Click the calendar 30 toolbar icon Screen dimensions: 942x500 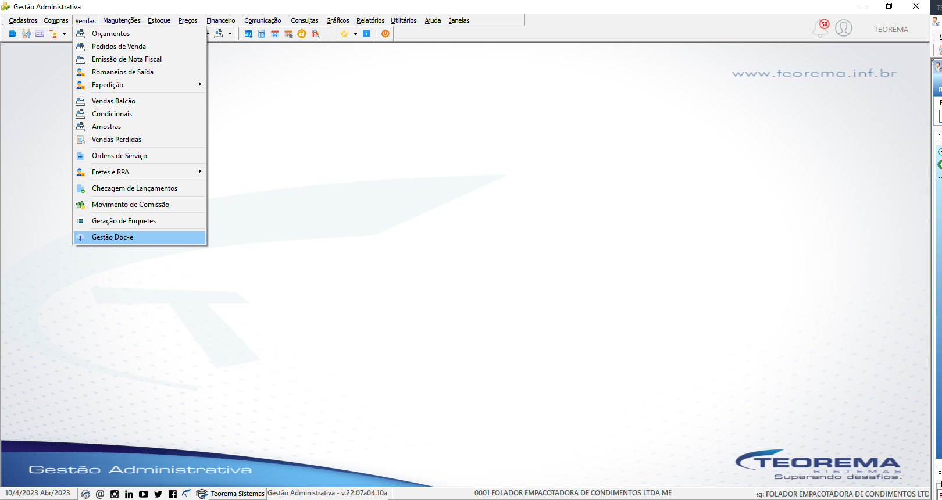275,34
